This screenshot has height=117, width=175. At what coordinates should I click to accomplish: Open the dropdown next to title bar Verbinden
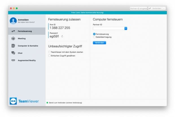pos(164,8)
